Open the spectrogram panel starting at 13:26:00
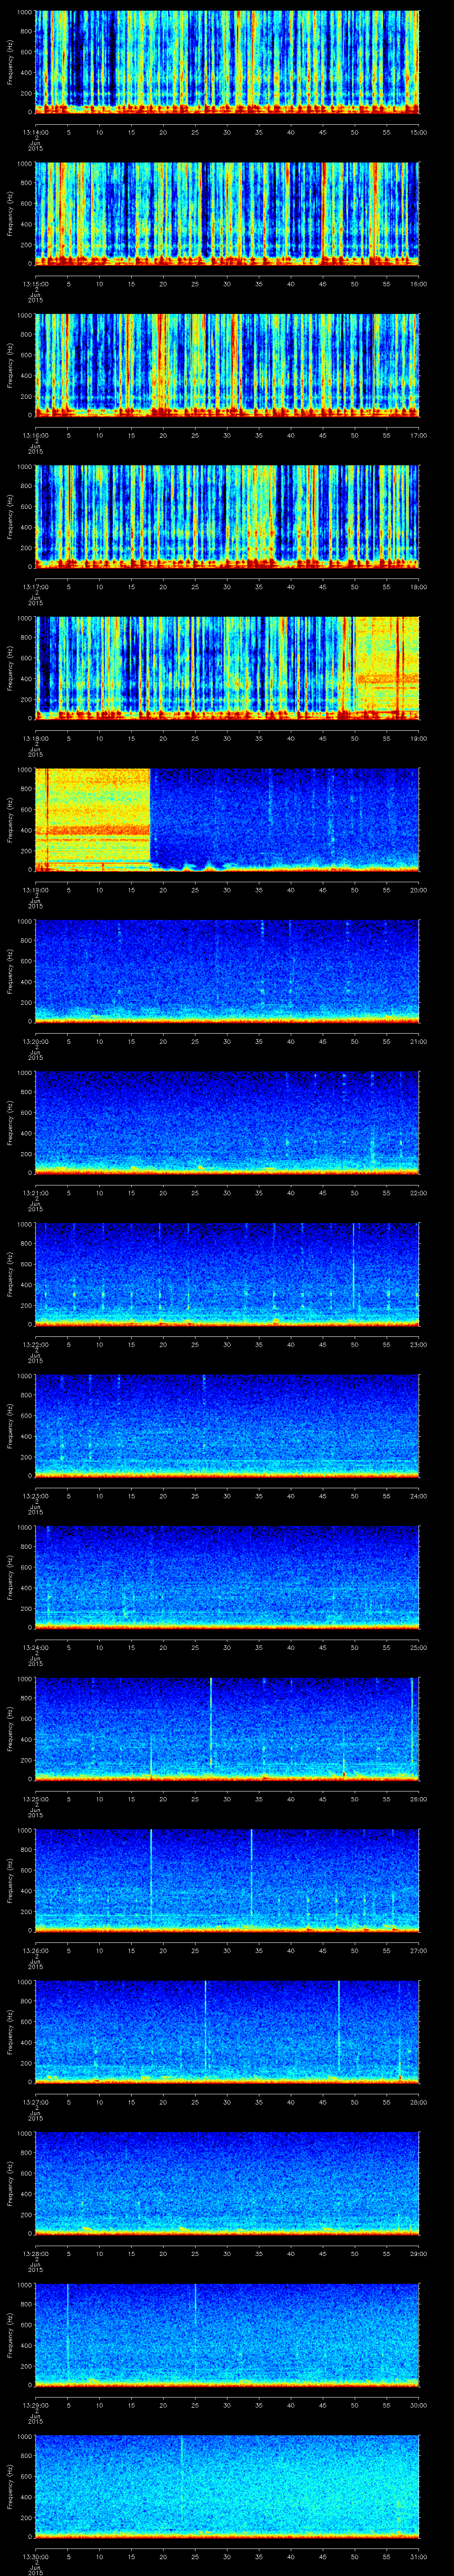This screenshot has width=454, height=2576. (x=227, y=1880)
